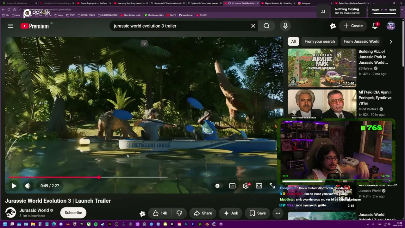This screenshot has height=228, width=405.
Task: Open the account avatar menu
Action: point(391,26)
